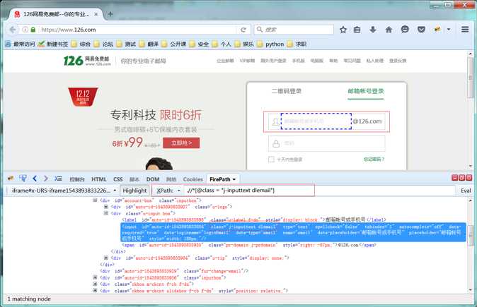The width and height of the screenshot is (477, 307).
Task: Reload the page with refresh icon
Action: (x=243, y=30)
